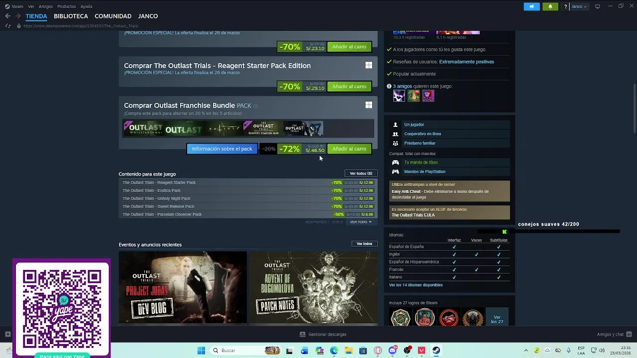View the fourth hooded achievement badge
This screenshot has height=358, width=637.
[472, 317]
